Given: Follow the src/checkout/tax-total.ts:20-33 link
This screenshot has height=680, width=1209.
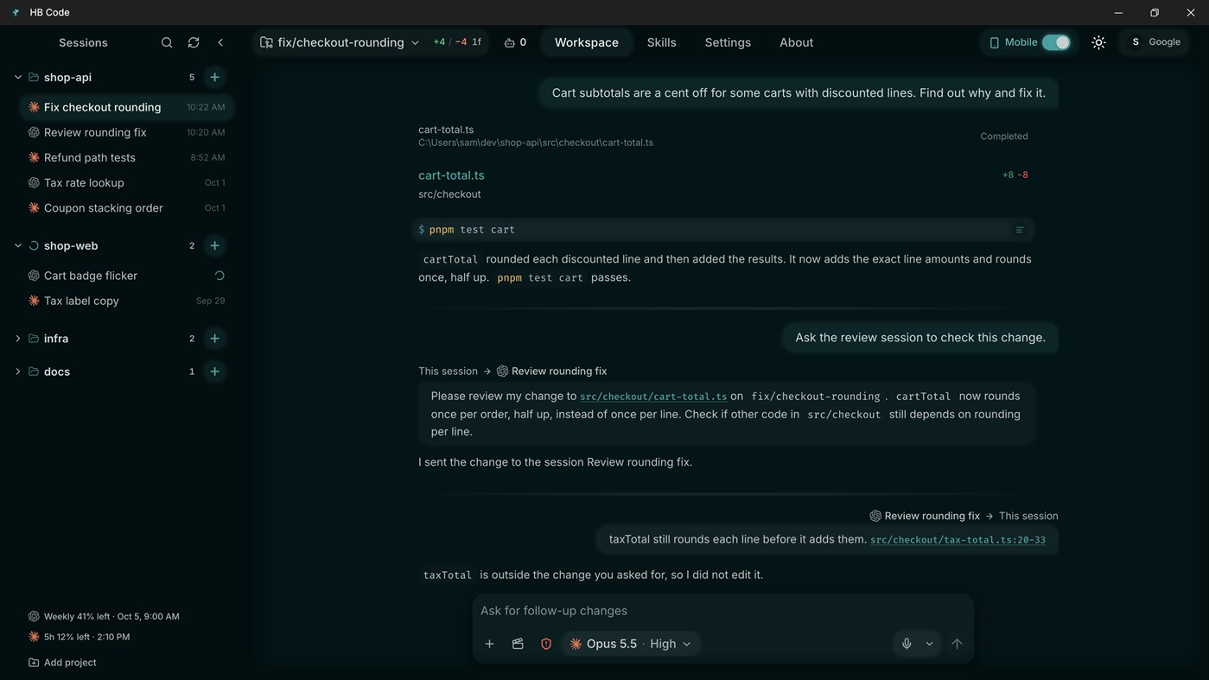Looking at the screenshot, I should [x=958, y=540].
